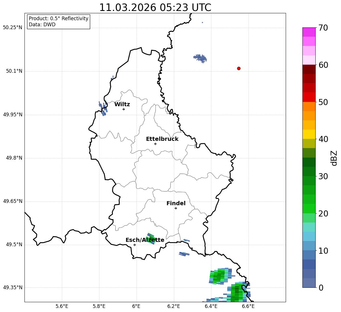
Task: Click the Findel station cross marker
Action: pos(176,208)
